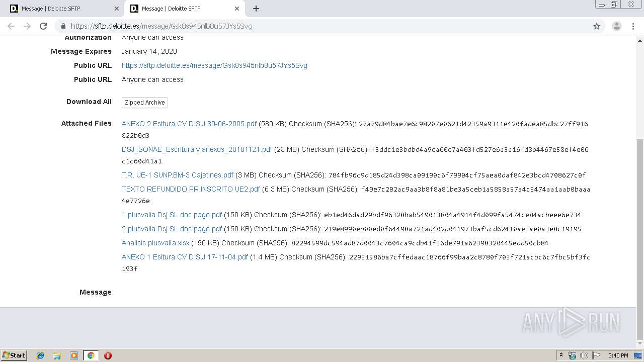Click the Show Desktop strip at the taskbar edge
This screenshot has width=644, height=362.
638,355
